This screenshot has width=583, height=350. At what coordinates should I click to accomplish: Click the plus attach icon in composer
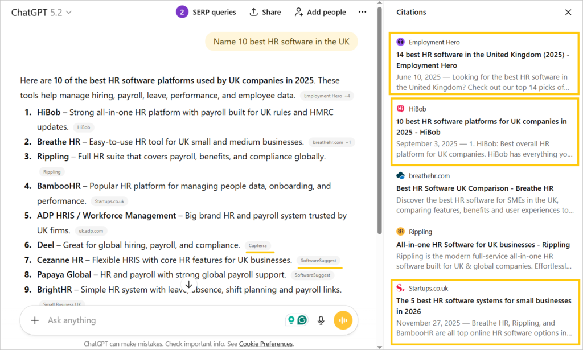(x=35, y=320)
